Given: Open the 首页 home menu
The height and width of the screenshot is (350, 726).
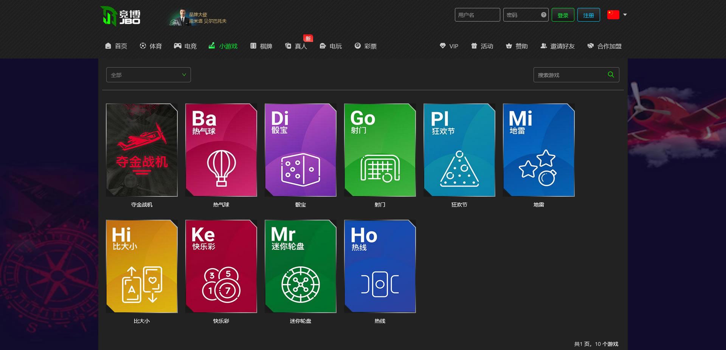Looking at the screenshot, I should coord(116,46).
